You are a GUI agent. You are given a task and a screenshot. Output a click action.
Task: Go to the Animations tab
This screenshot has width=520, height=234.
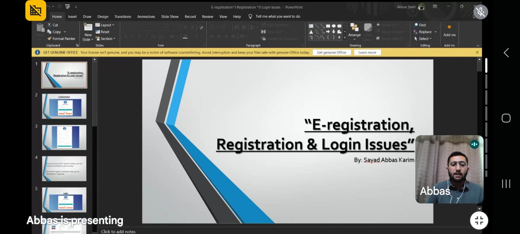146,17
